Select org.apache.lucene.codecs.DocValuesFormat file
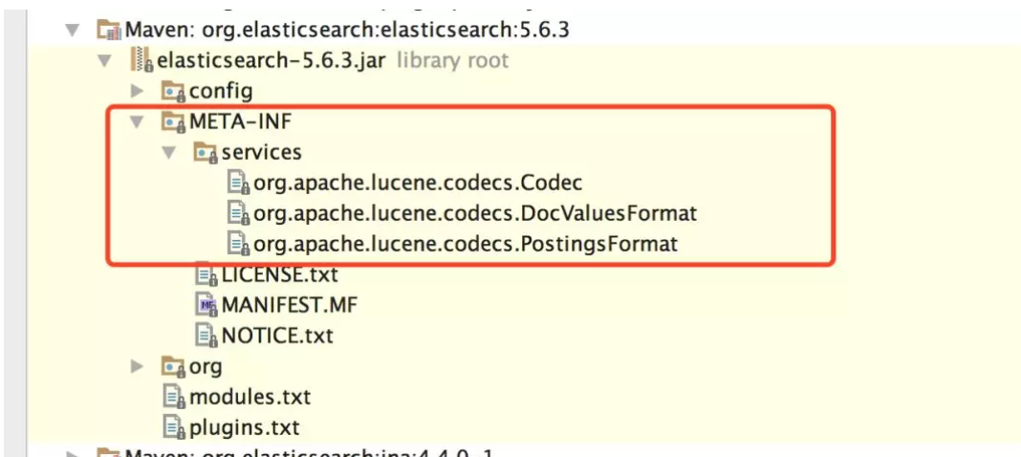Image resolution: width=1021 pixels, height=457 pixels. [463, 213]
